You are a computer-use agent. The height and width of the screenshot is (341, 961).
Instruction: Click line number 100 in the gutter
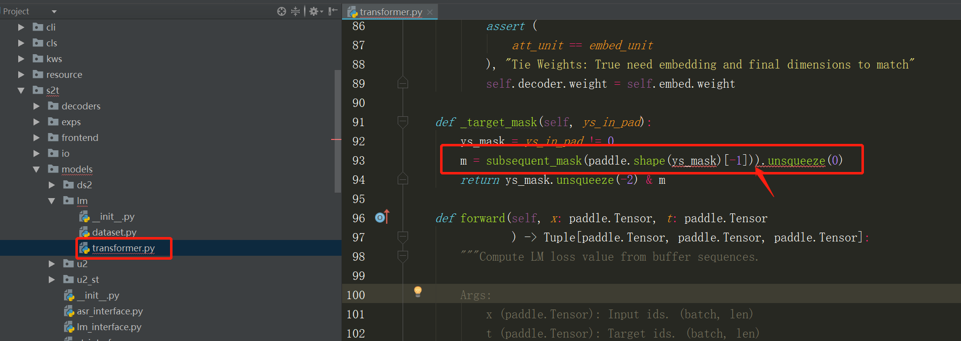[x=355, y=295]
